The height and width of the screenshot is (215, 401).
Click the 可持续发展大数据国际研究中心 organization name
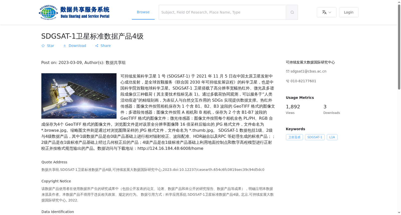[310, 62]
